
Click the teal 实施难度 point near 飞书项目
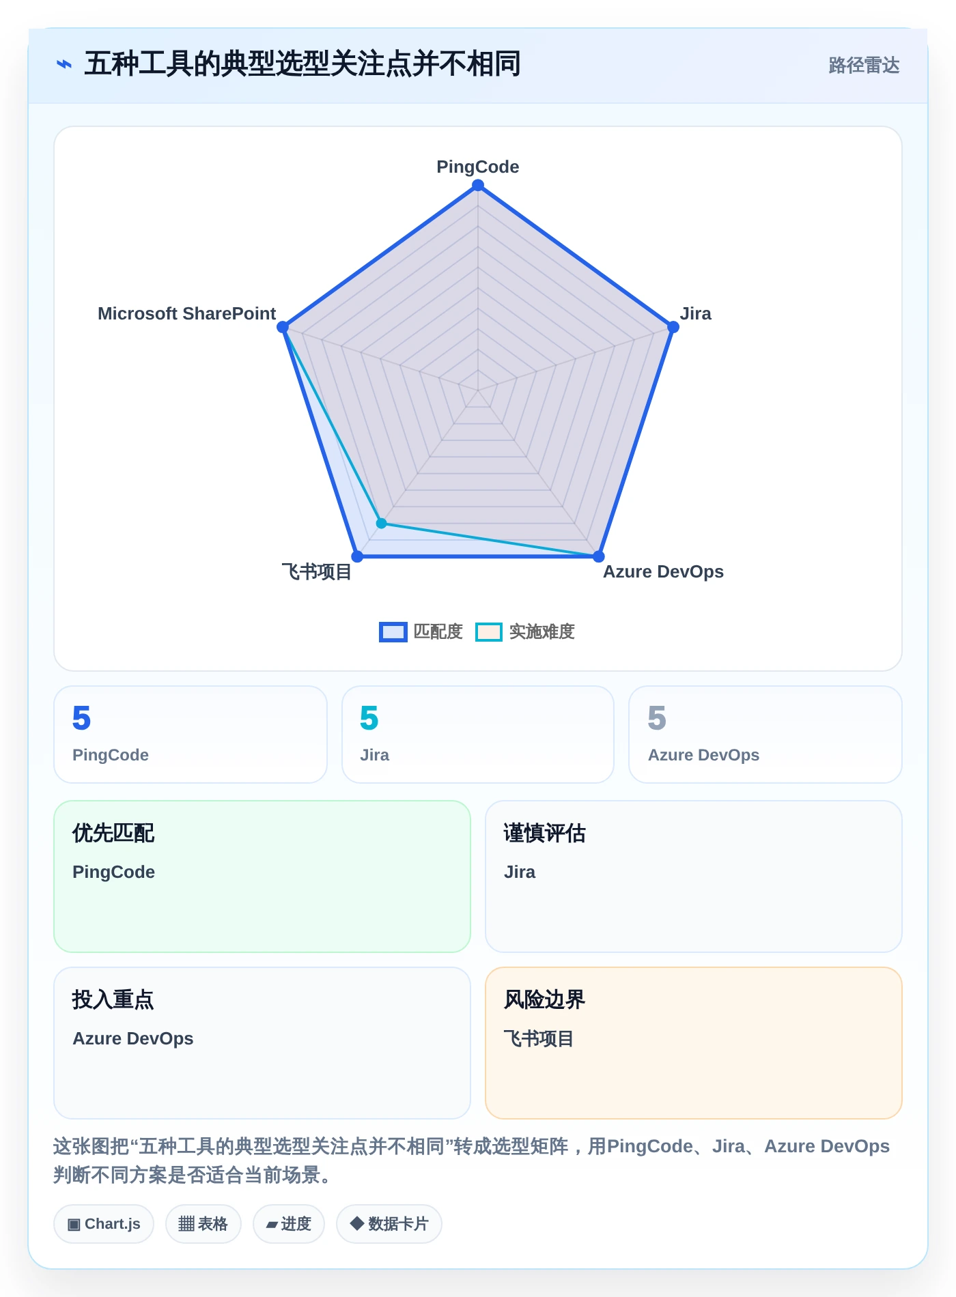click(382, 524)
